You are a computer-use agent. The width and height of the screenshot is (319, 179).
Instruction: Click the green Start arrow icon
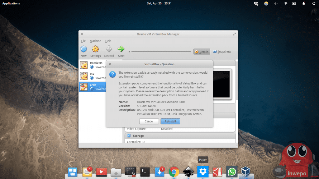coord(121,49)
